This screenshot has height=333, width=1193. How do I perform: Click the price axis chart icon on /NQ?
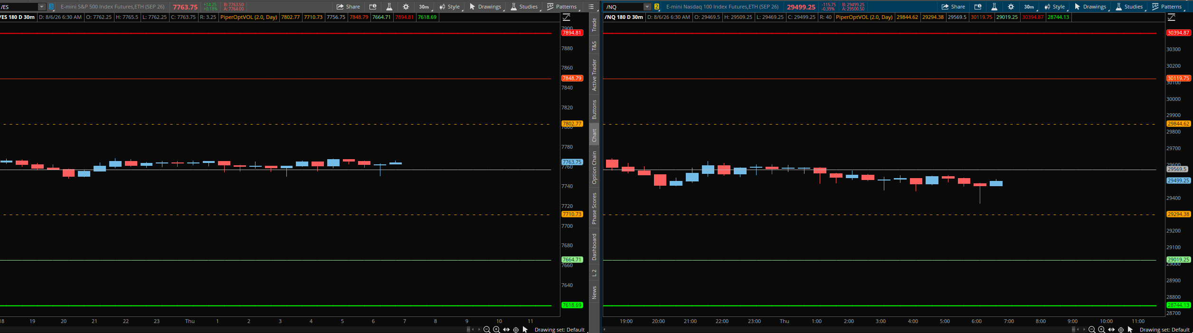(x=1172, y=17)
